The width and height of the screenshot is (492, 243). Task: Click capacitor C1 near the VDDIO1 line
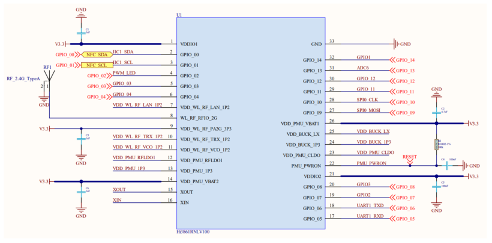[x=80, y=31]
